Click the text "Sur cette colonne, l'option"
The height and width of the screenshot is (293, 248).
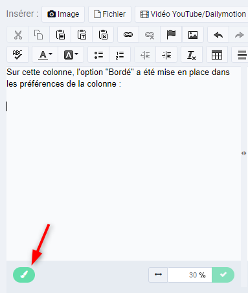pos(54,72)
